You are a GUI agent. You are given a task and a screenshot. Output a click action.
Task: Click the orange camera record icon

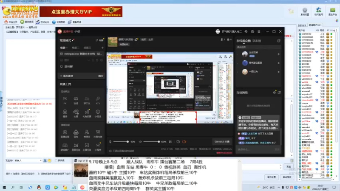click(x=184, y=142)
